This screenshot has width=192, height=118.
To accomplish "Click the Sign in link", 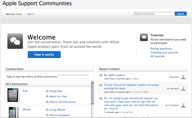I will coord(30,14).
